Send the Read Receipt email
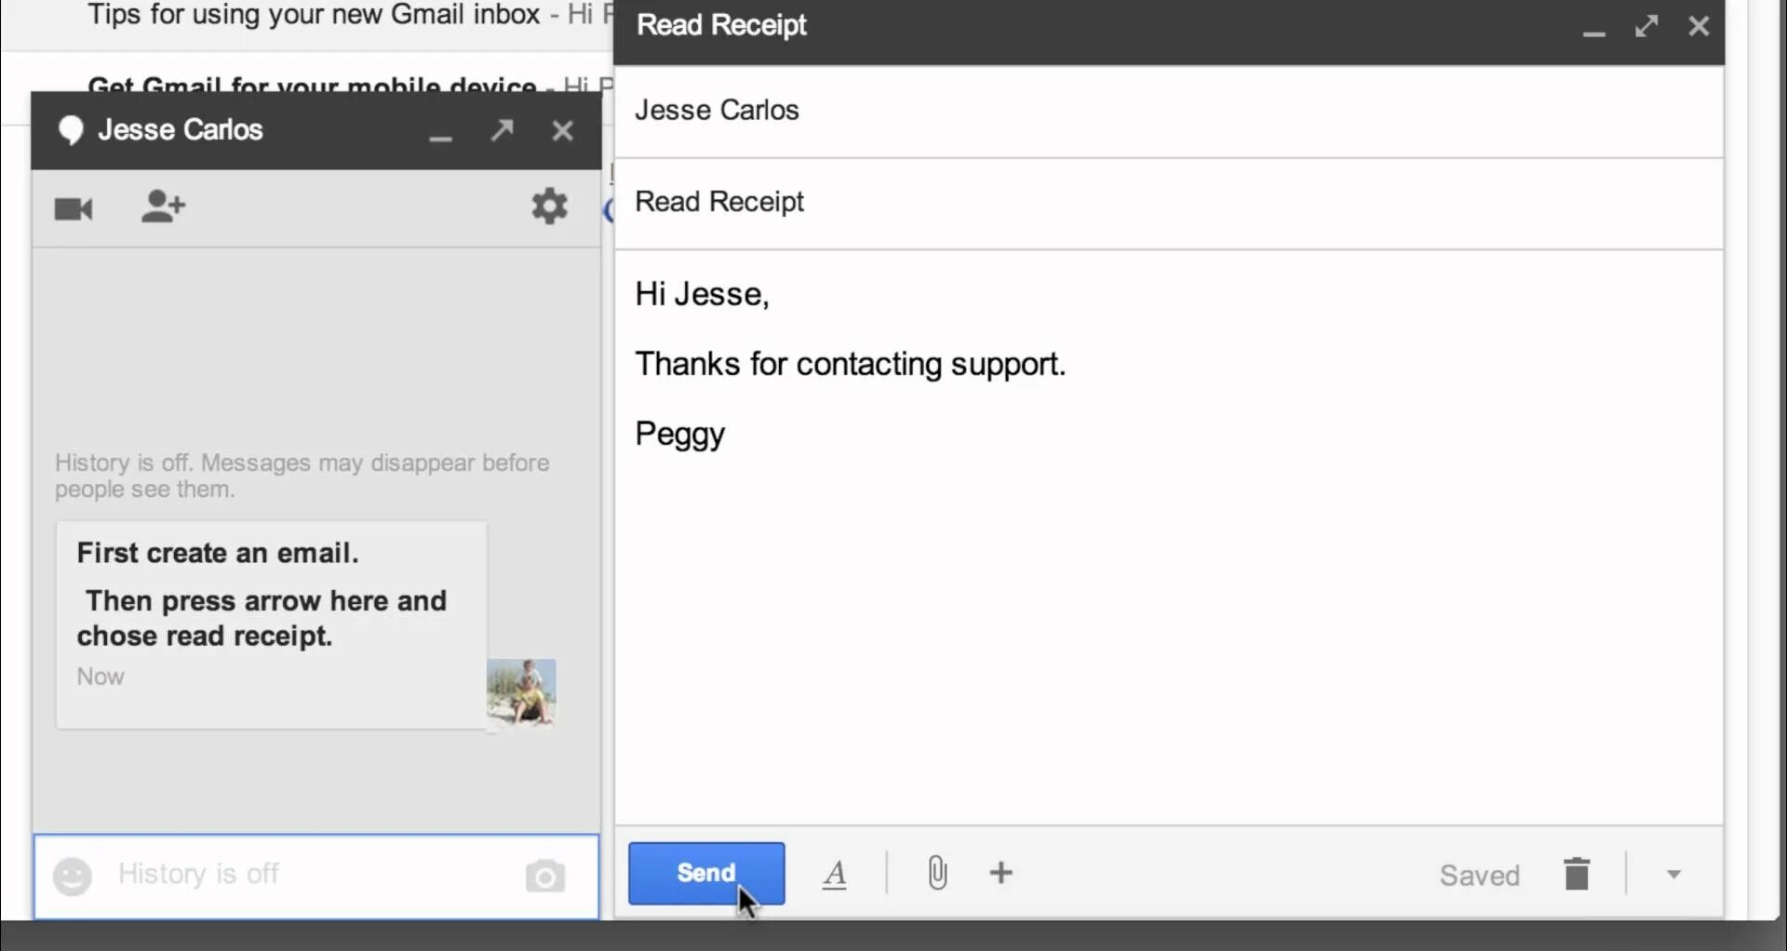Viewport: 1787px width, 951px height. pyautogui.click(x=705, y=873)
